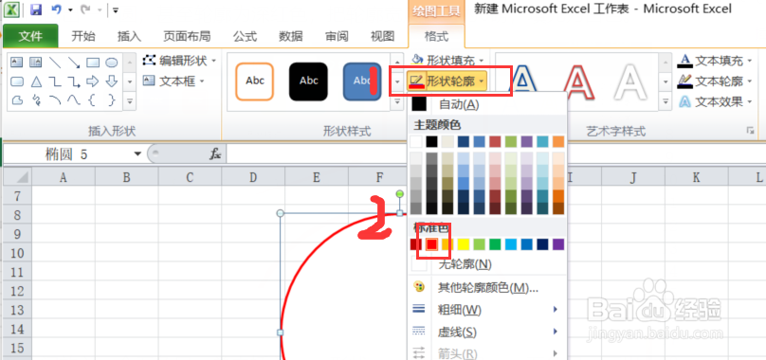Select the right brace shape
The width and height of the screenshot is (766, 360).
[x=112, y=100]
